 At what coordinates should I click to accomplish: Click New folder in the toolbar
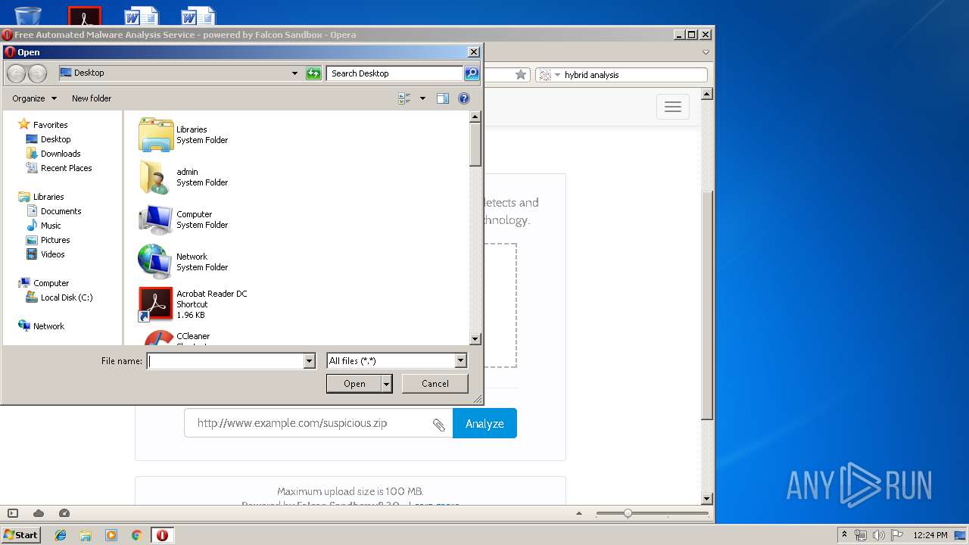click(92, 98)
